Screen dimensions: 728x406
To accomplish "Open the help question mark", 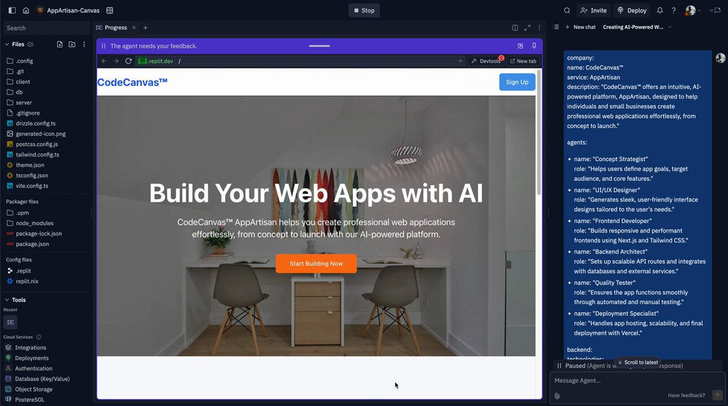I will [x=673, y=10].
